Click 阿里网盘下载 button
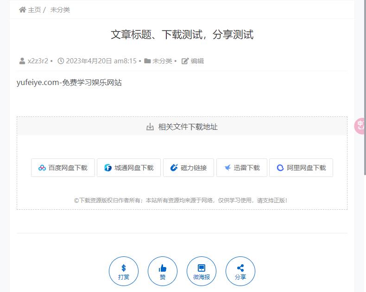 pos(301,168)
